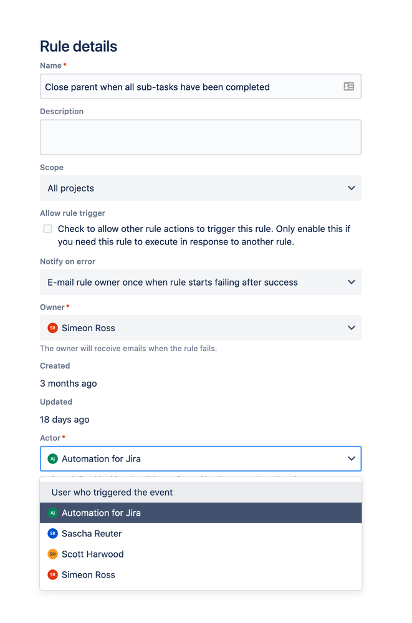Choose Sascha Reuter as actor
Screen dimensions: 412x623
[92, 534]
